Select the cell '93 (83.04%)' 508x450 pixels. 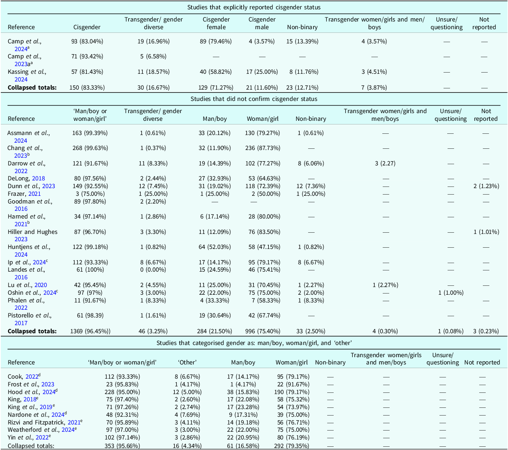pos(87,41)
